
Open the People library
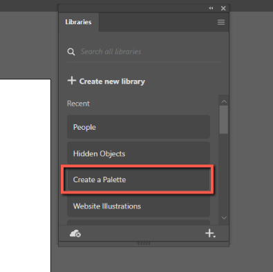[138, 127]
